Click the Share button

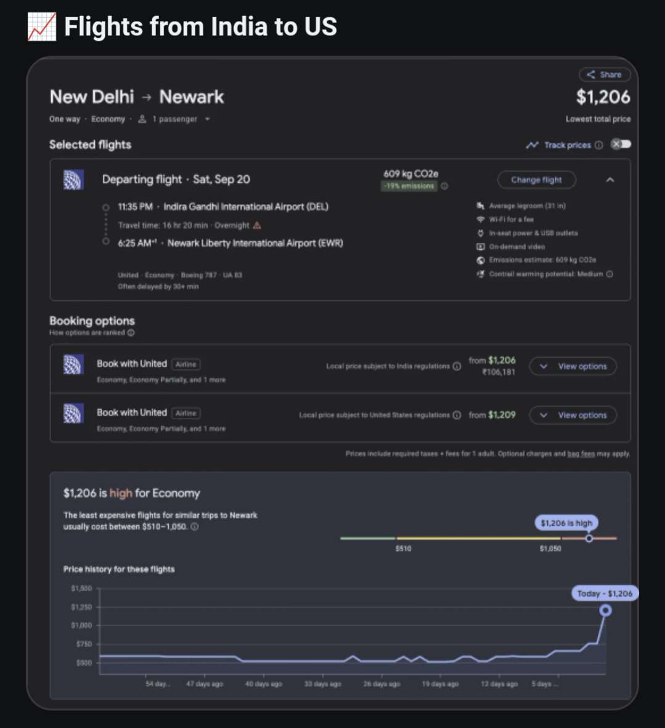[x=605, y=75]
